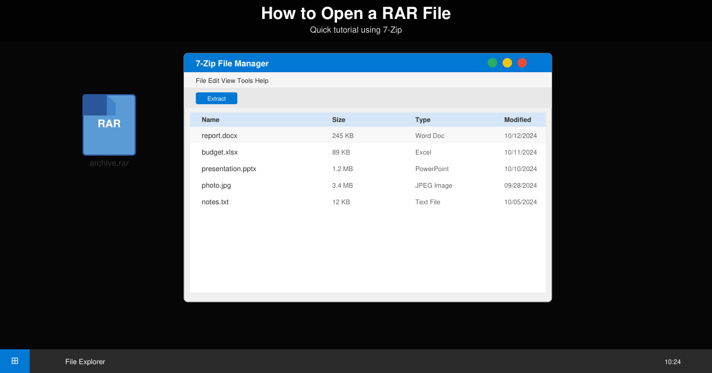Sort by the Modified column header
The height and width of the screenshot is (373, 712).
tap(517, 120)
